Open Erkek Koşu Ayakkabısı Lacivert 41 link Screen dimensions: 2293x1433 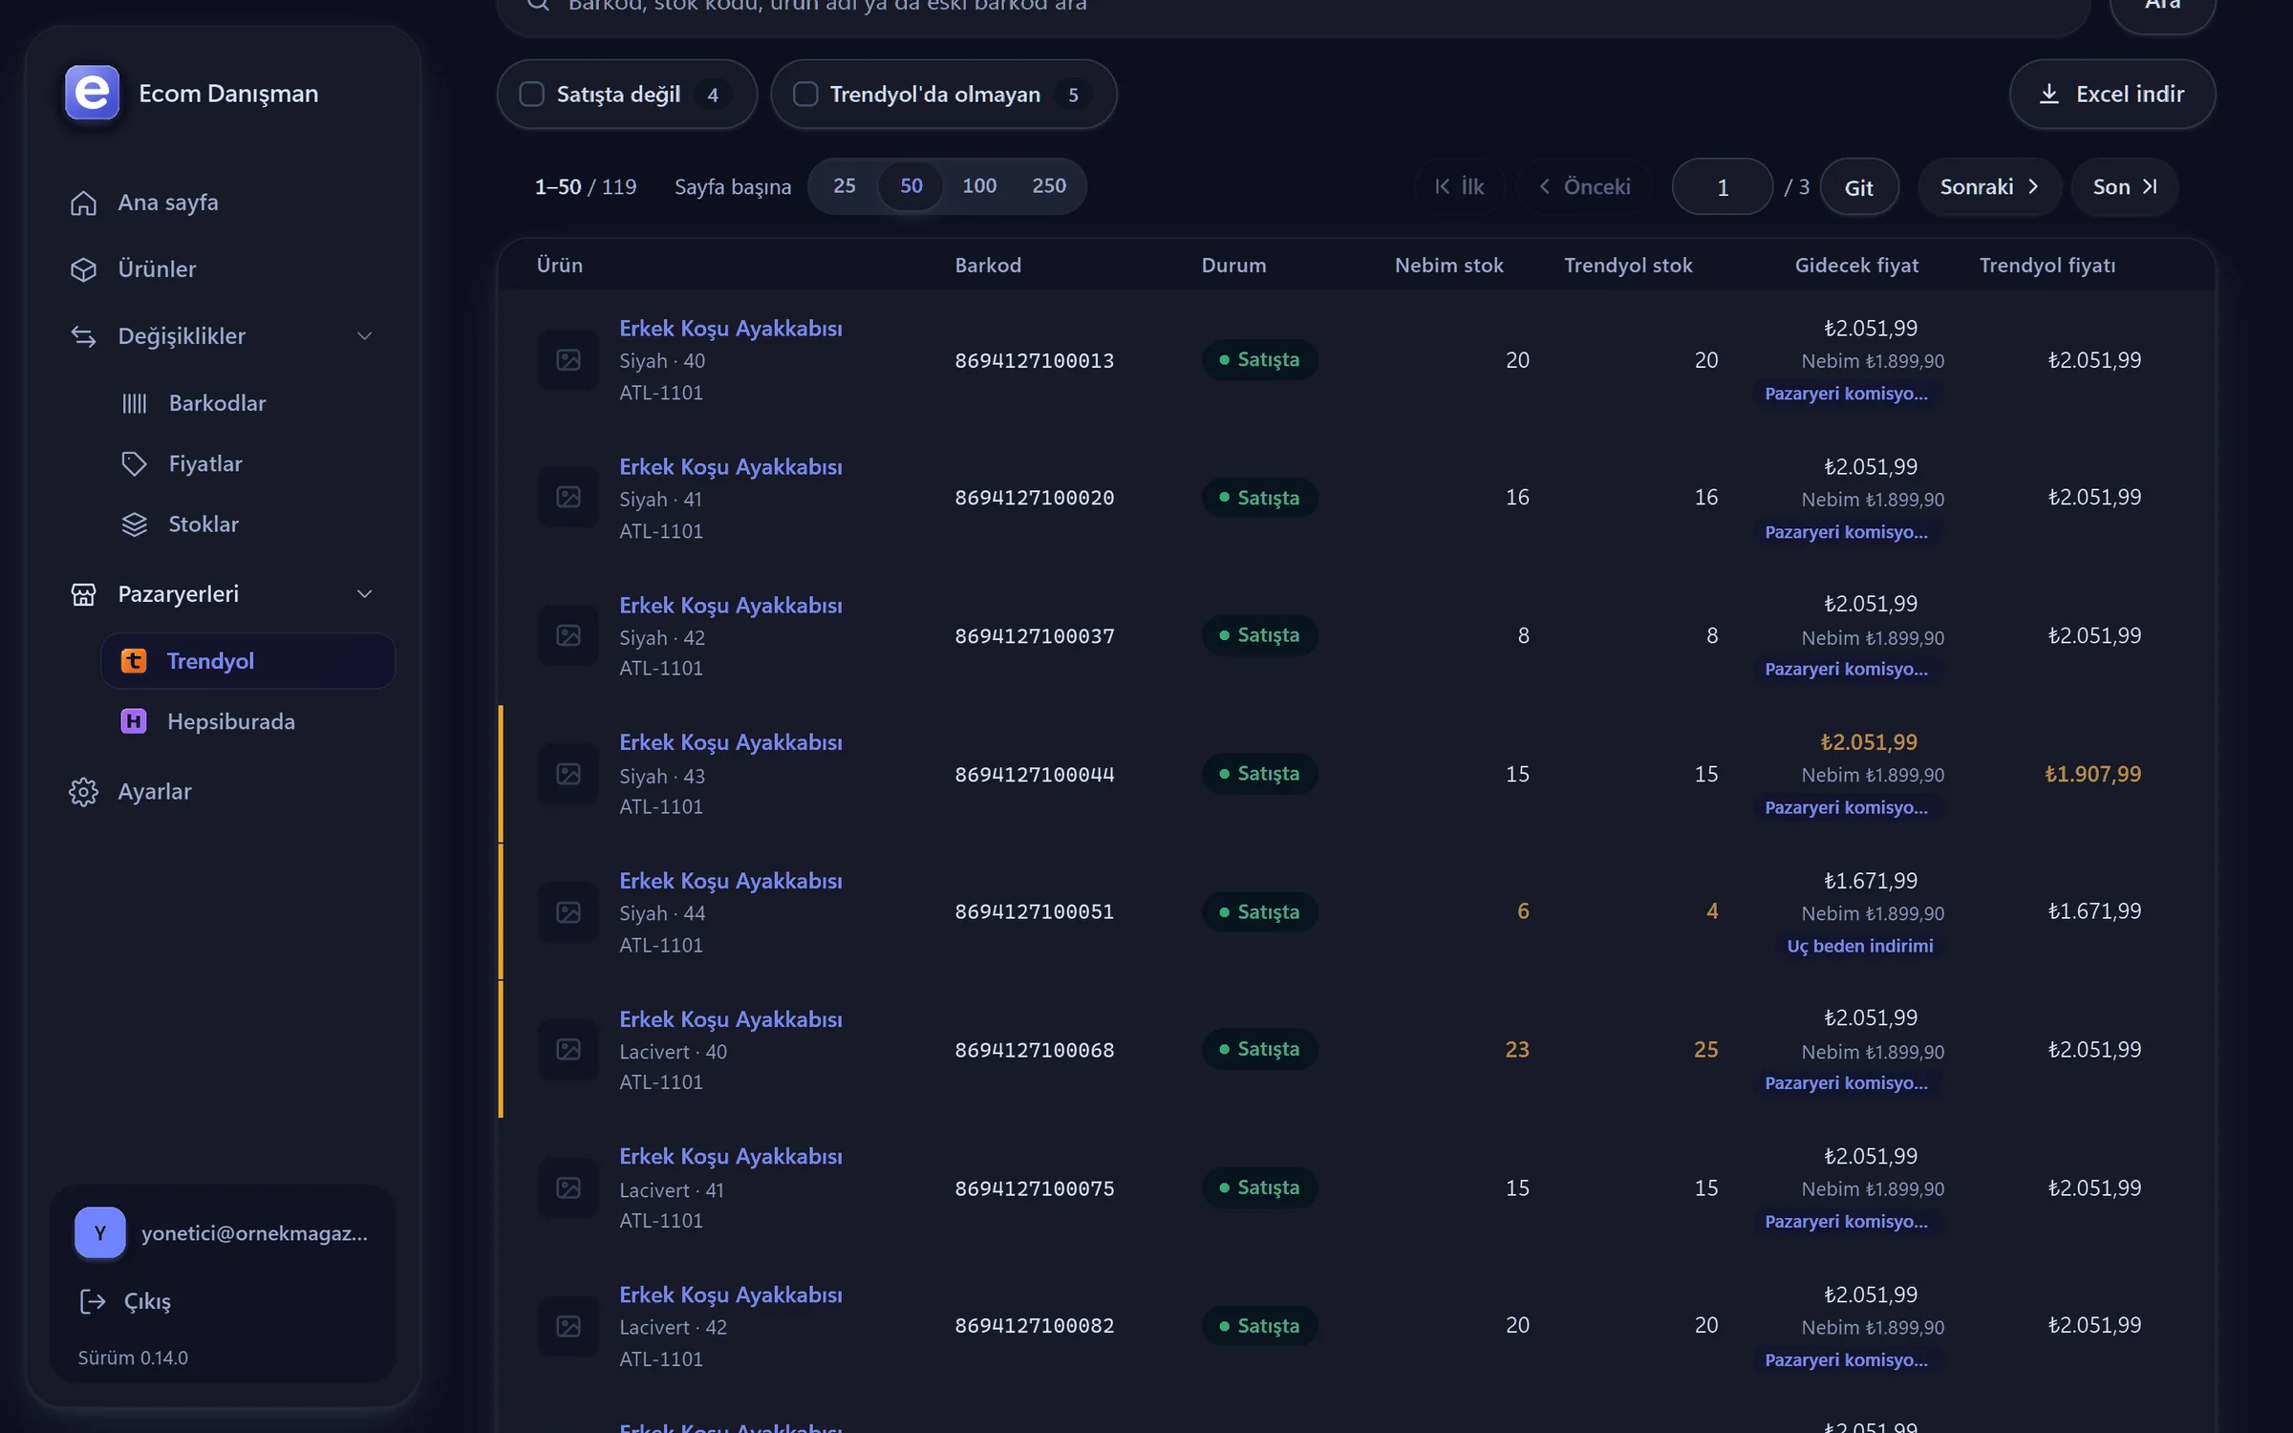click(731, 1157)
